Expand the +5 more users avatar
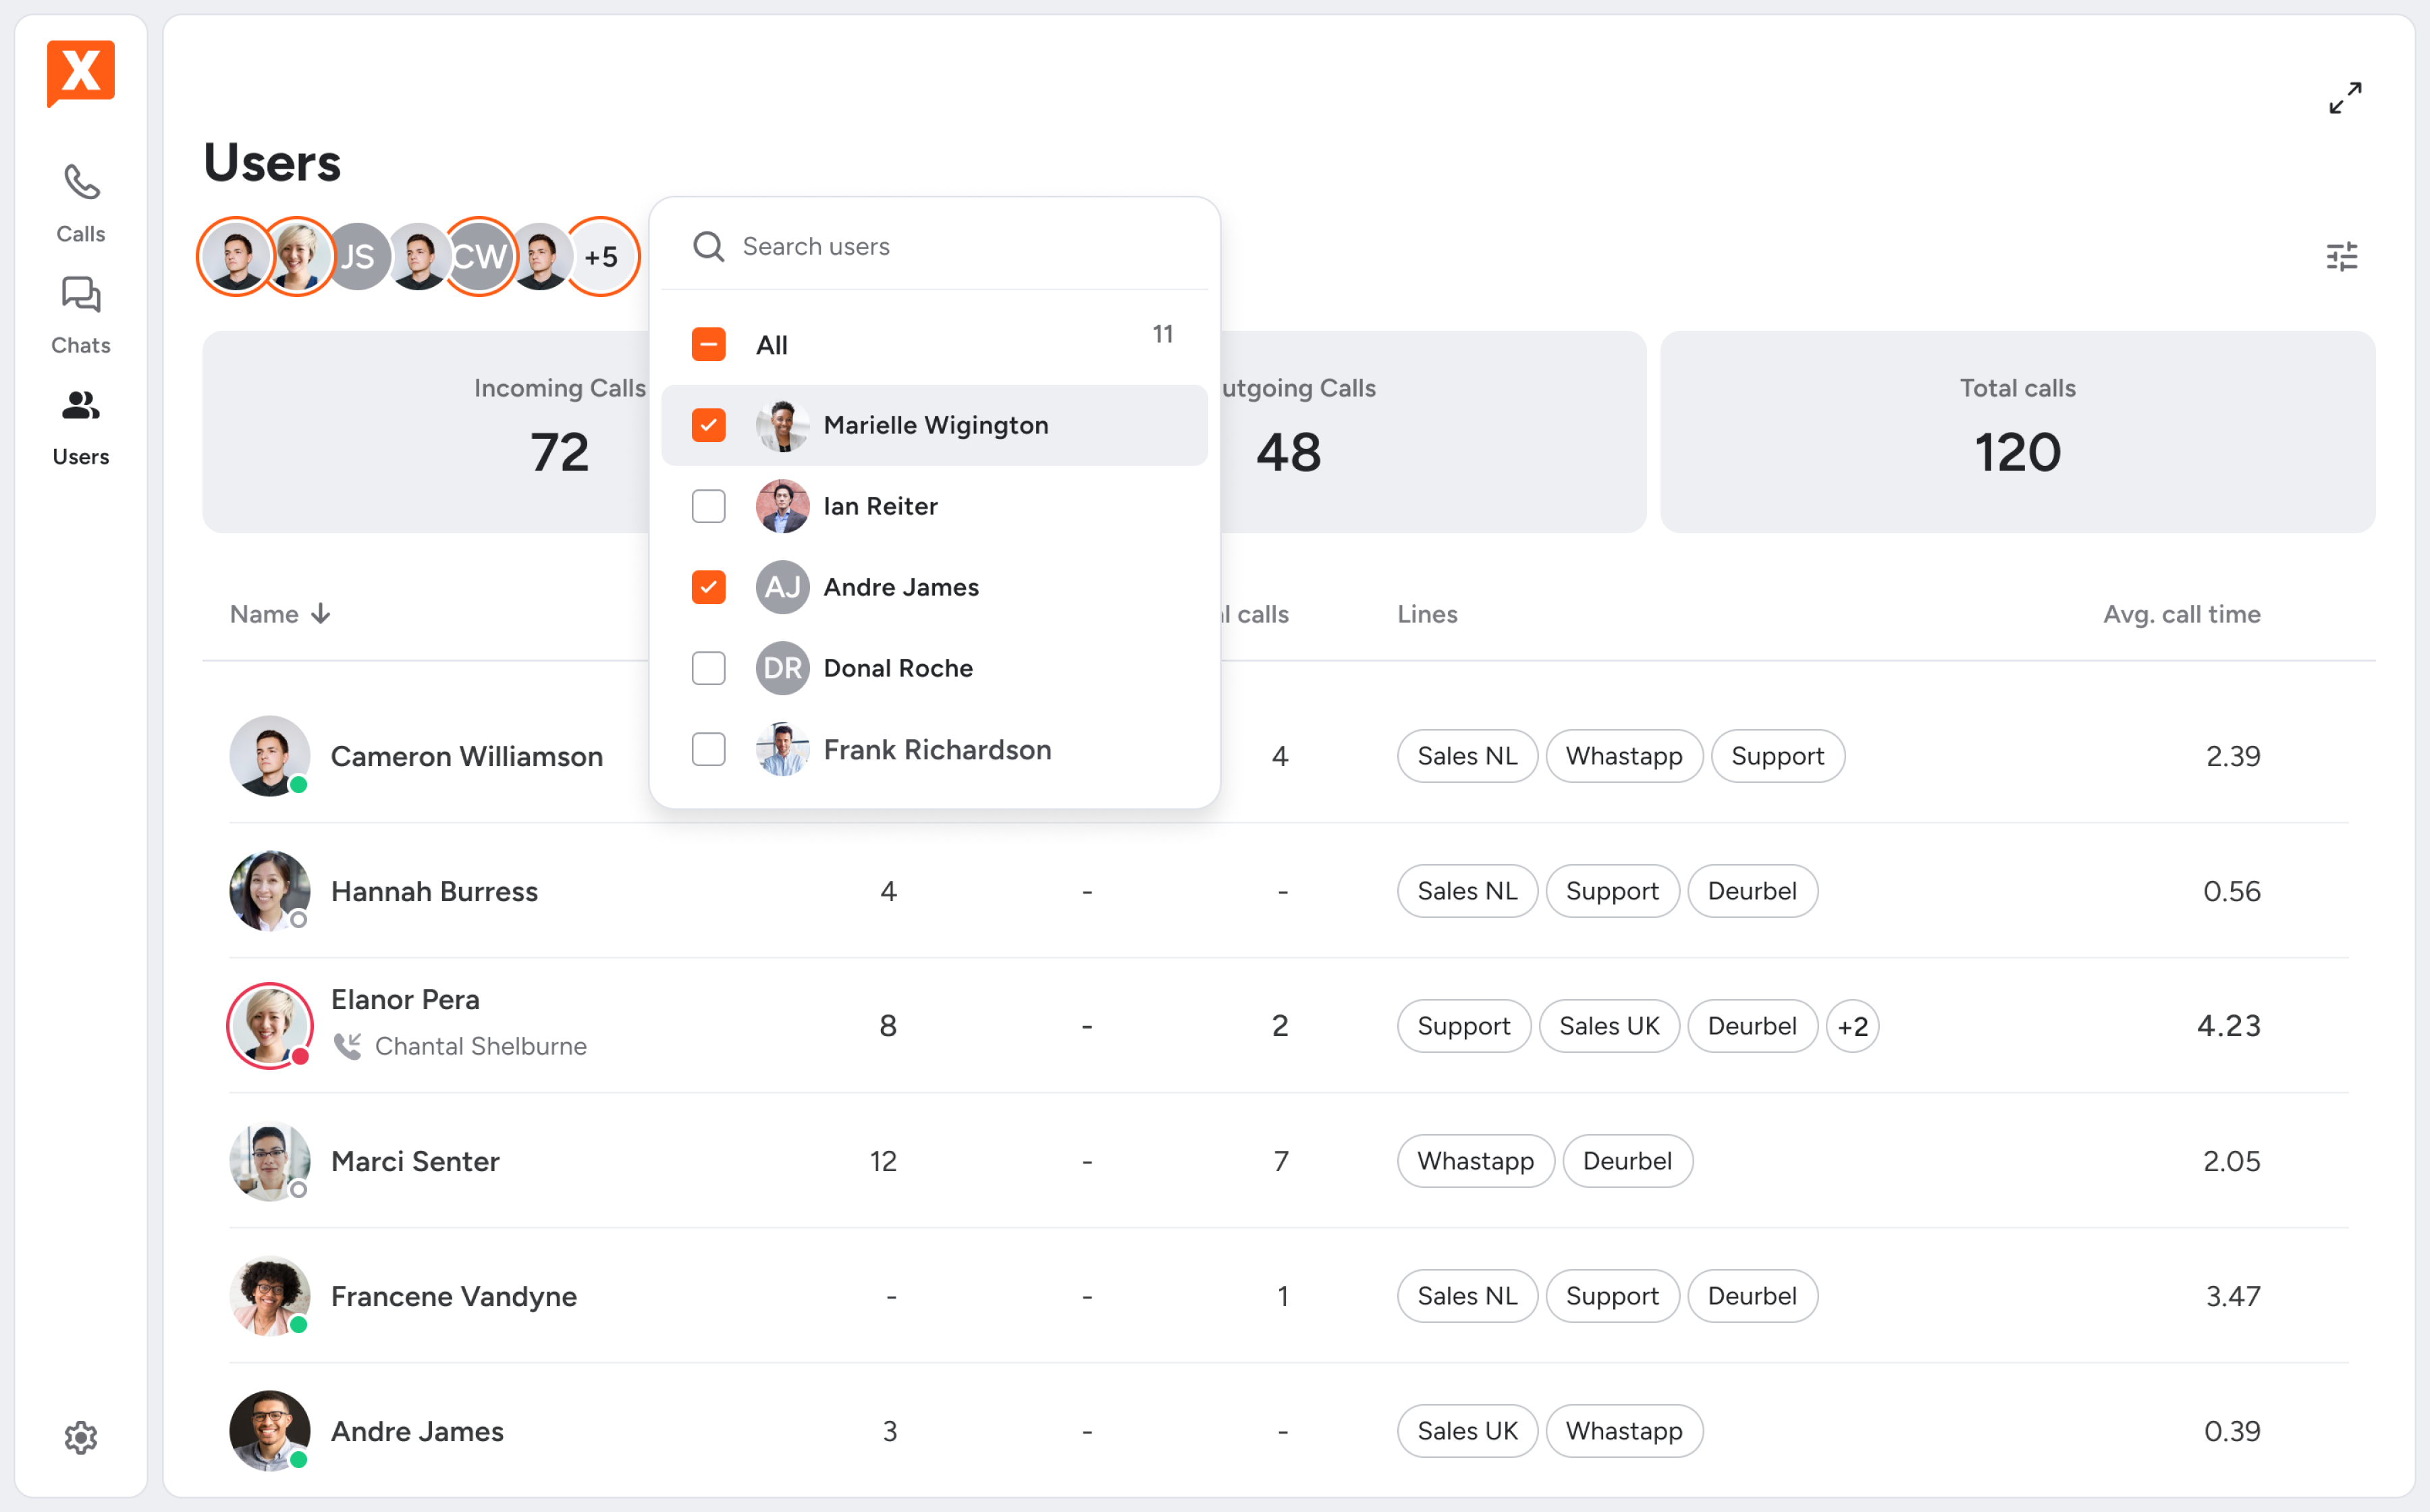Screen dimensions: 2430x1512 [x=601, y=257]
